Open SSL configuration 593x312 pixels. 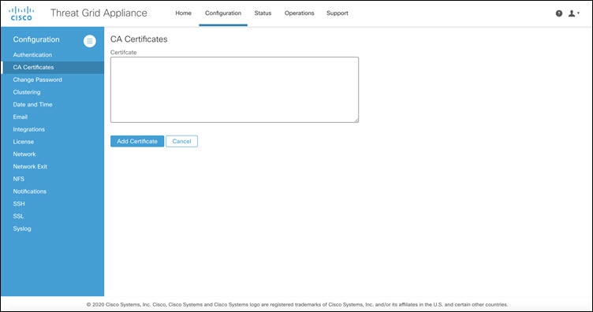18,216
